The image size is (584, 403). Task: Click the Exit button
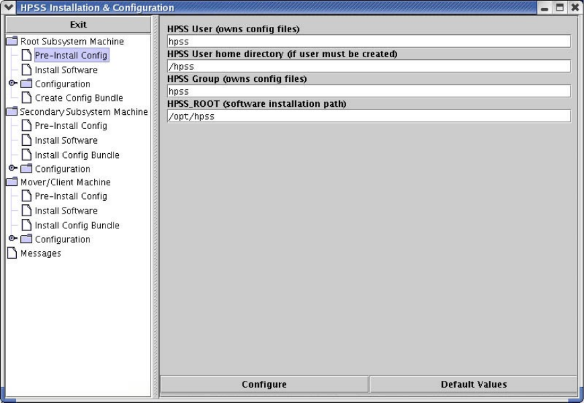coord(78,25)
